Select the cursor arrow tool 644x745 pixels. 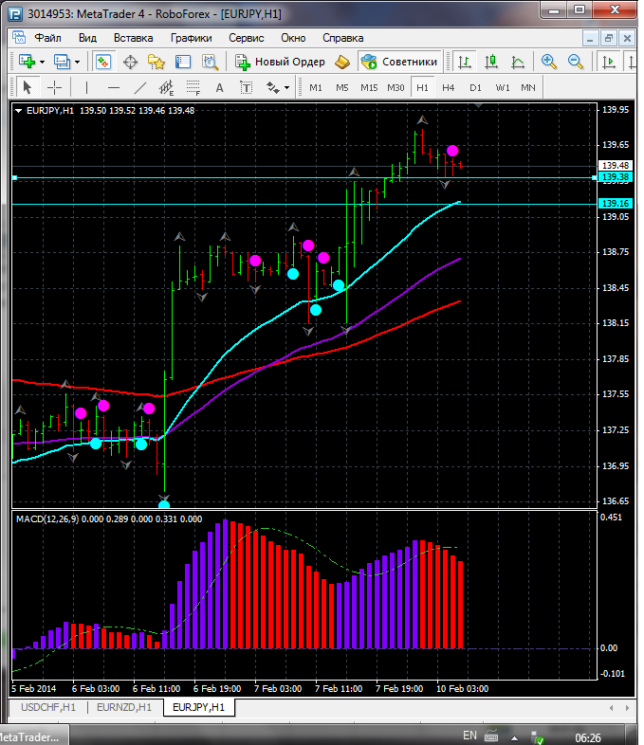(x=28, y=87)
